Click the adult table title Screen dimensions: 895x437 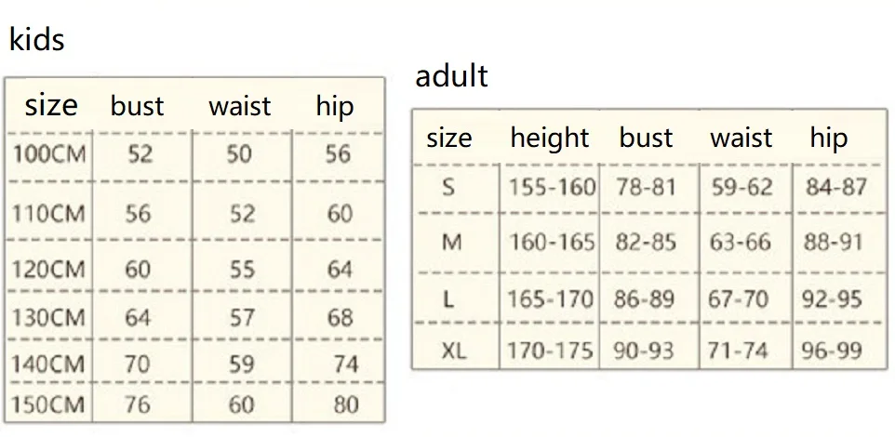[x=451, y=75]
